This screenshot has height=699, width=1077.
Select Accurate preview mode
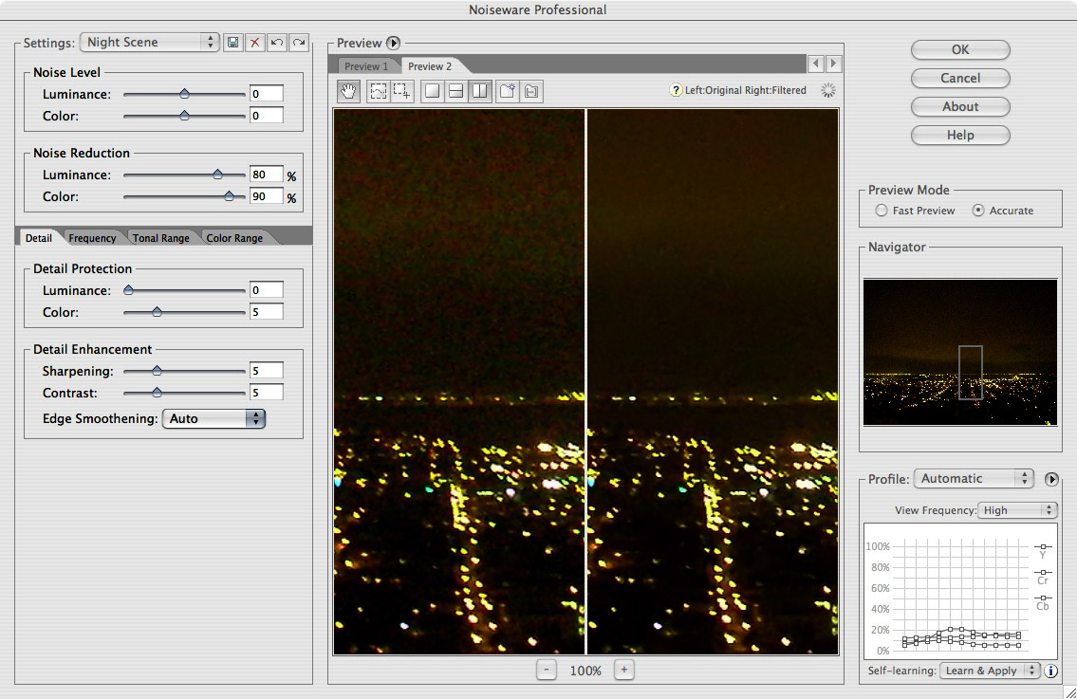[978, 211]
